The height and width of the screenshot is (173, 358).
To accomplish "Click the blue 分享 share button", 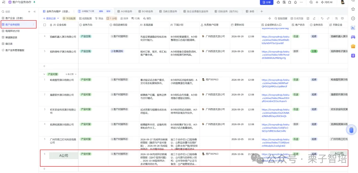I will pos(267,2).
